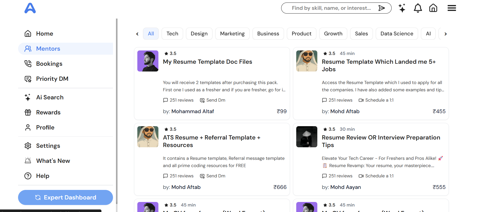Focus the skill search input field

(x=331, y=8)
